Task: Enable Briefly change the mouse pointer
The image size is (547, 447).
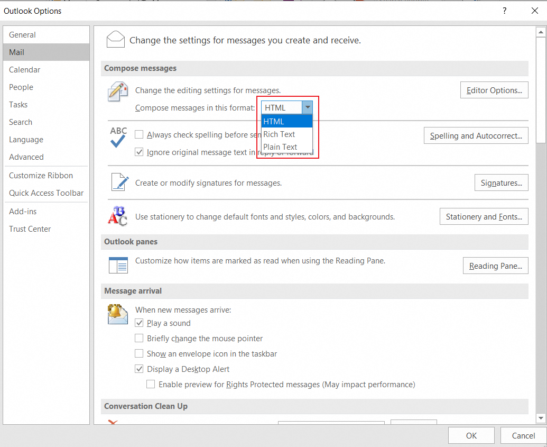Action: pyautogui.click(x=139, y=338)
